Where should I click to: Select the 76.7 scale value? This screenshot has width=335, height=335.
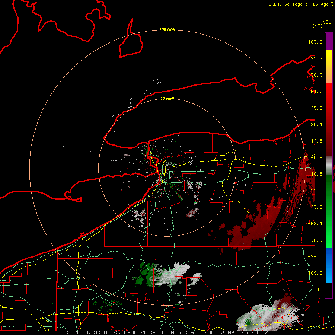[x=317, y=75]
